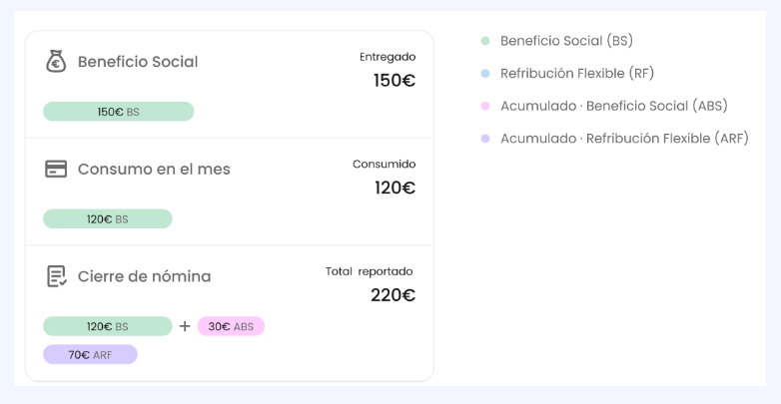Click the 150€ Entregado amount
This screenshot has height=404, width=781.
(394, 81)
